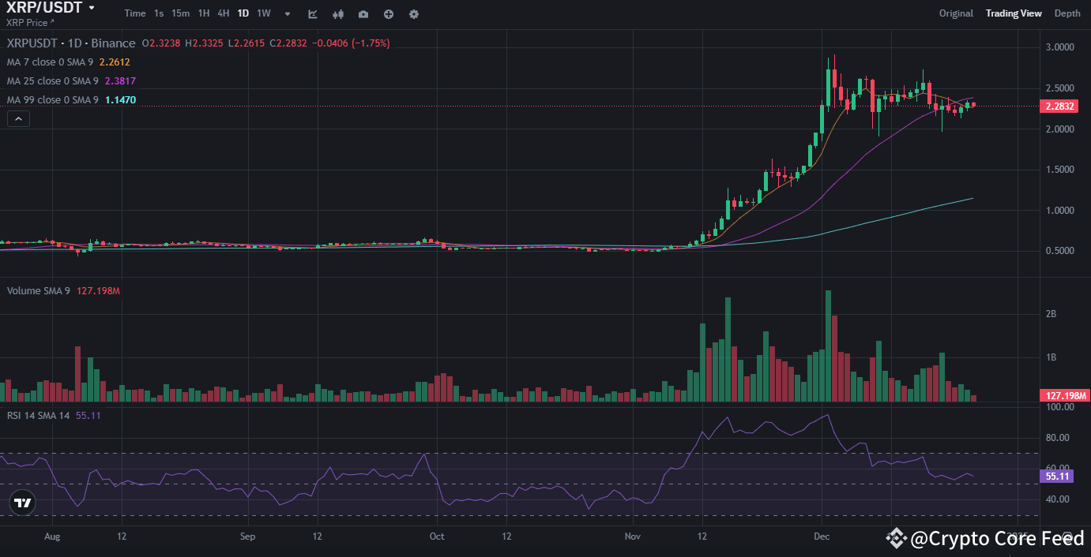Viewport: 1091px width, 557px height.
Task: Click the 2B volume axis label
Action: (x=1051, y=314)
